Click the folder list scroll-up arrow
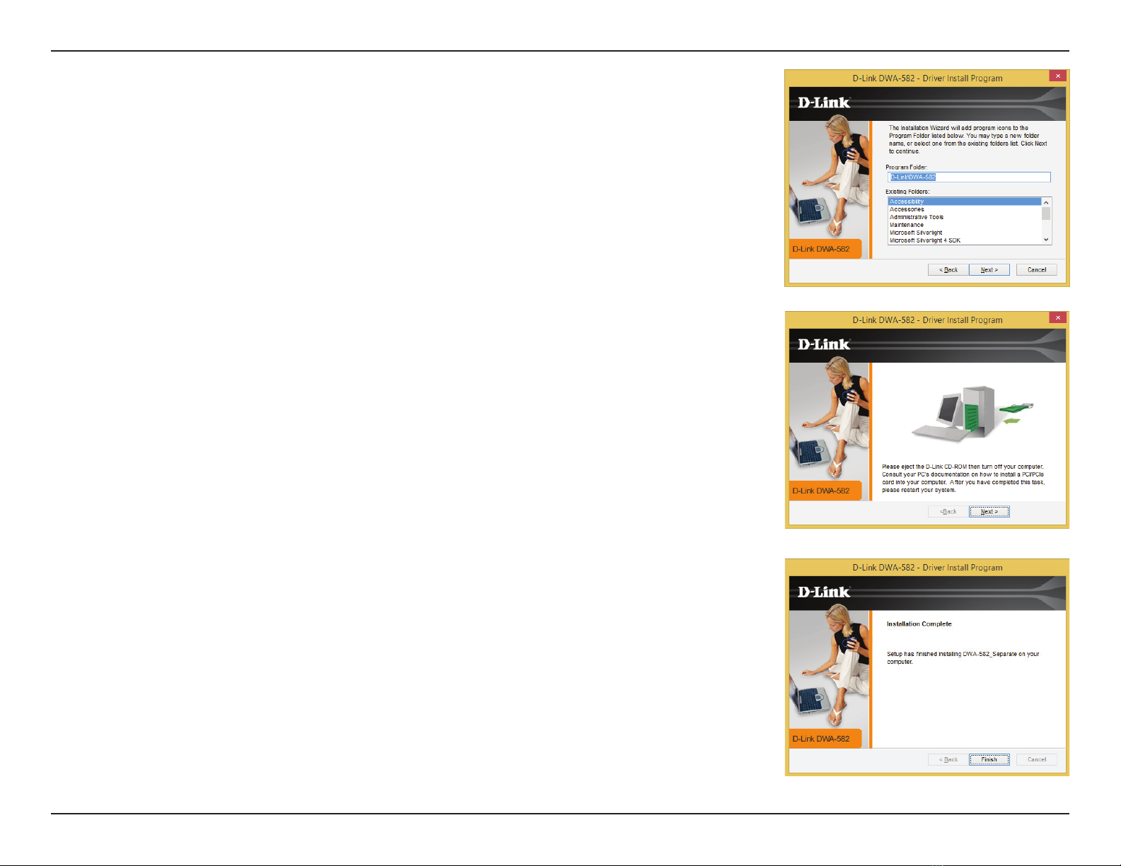 (1047, 202)
